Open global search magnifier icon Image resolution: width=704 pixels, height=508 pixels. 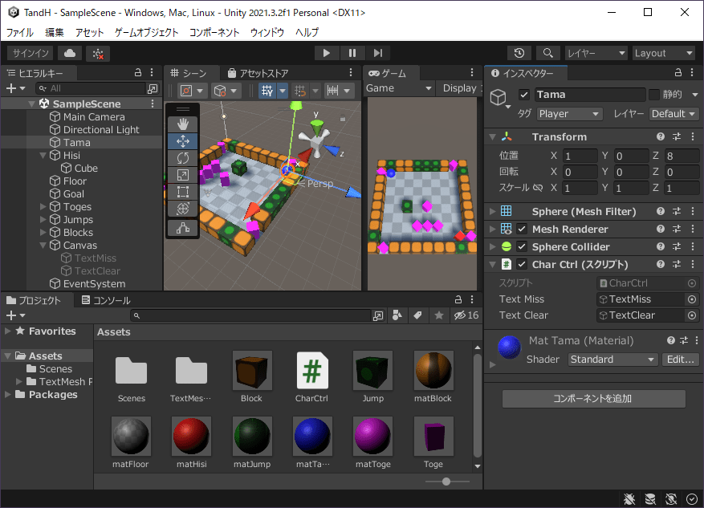547,53
